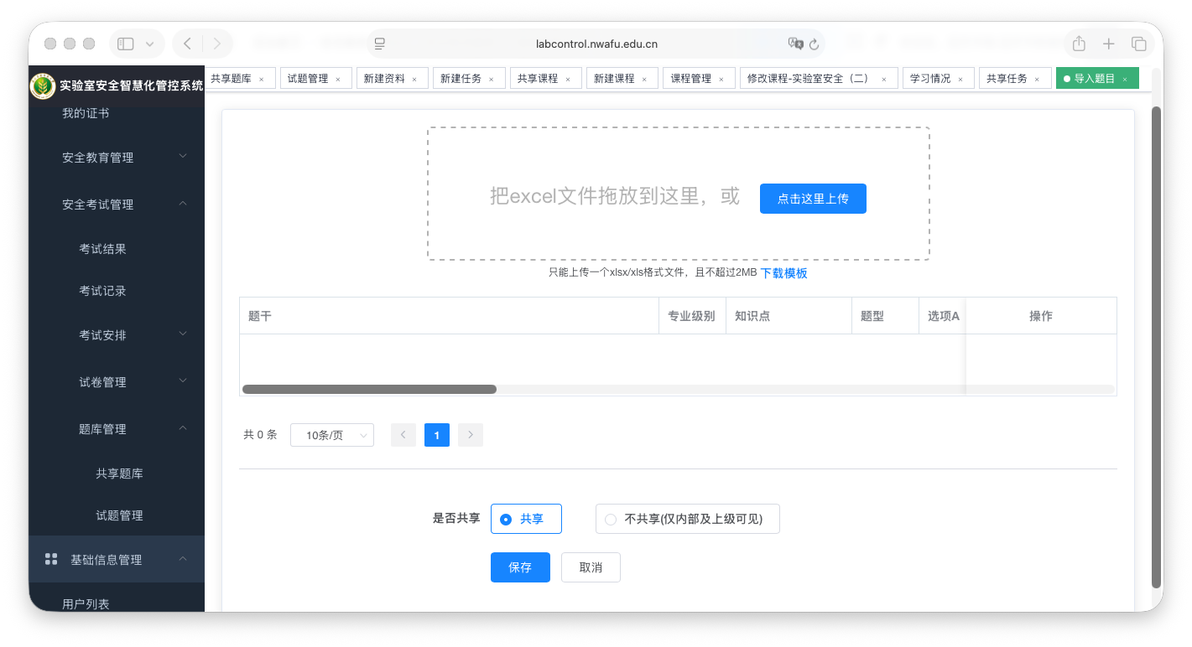Image resolution: width=1192 pixels, height=647 pixels.
Task: Go to next page arrow in pagination
Action: [x=471, y=435]
